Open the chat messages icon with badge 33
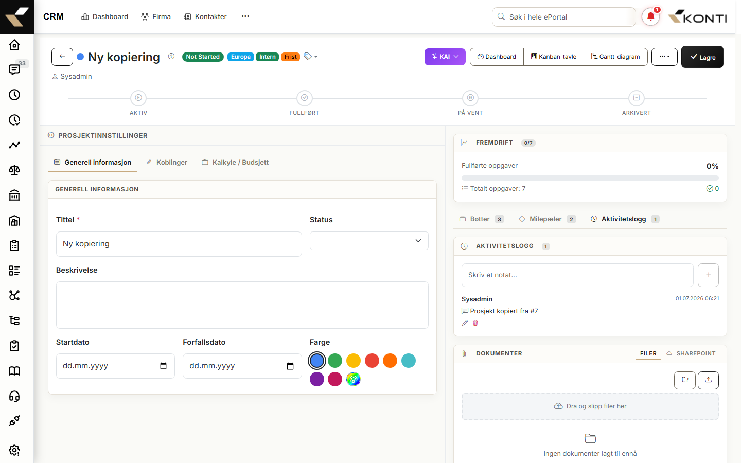741x463 pixels. (x=14, y=69)
